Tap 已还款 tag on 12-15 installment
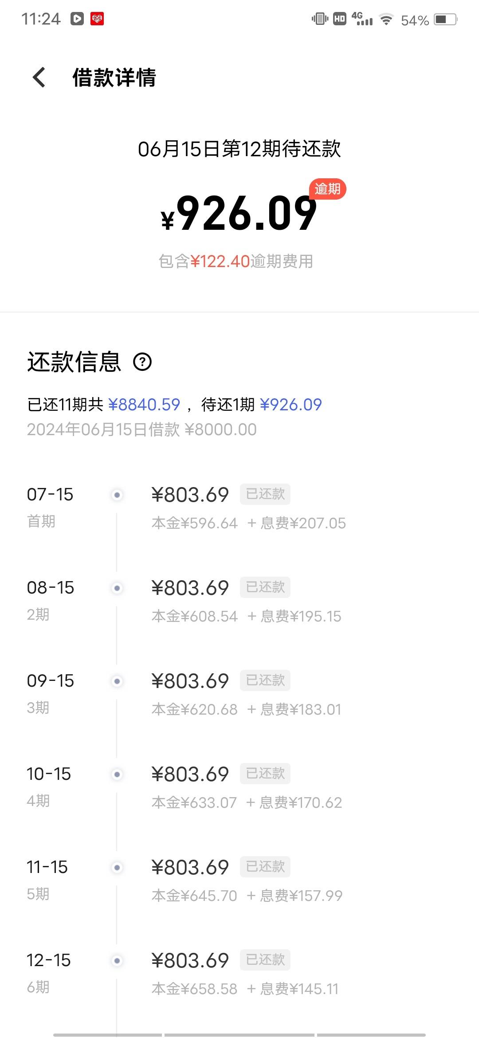 coord(265,959)
